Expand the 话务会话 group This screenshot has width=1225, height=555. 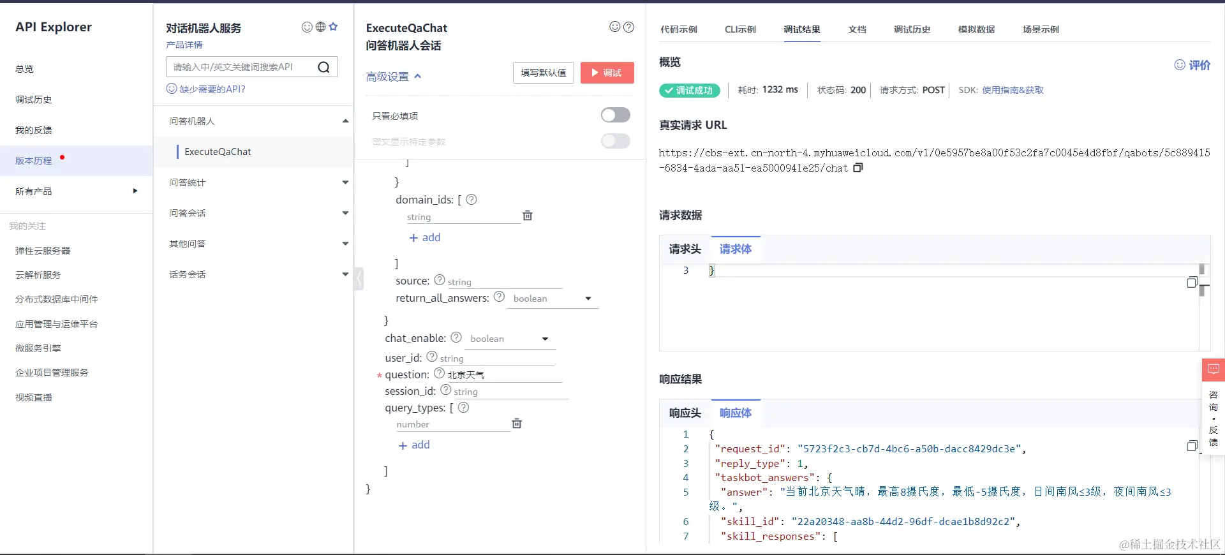pyautogui.click(x=345, y=274)
